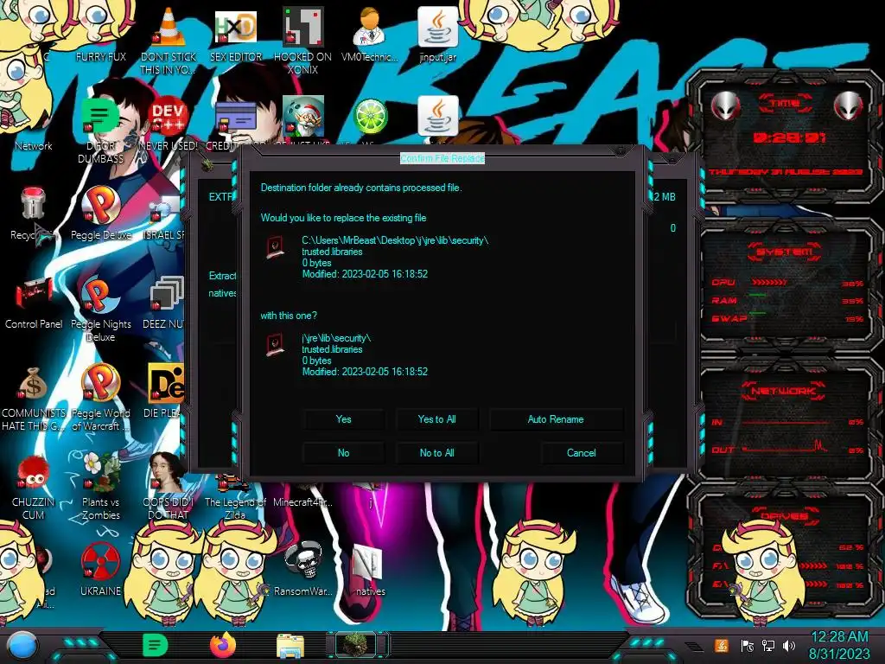The image size is (885, 664).
Task: Select Minecraft launcher taskbar button
Action: pos(357,645)
